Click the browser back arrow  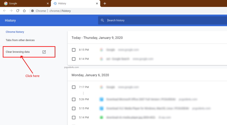click(4, 11)
